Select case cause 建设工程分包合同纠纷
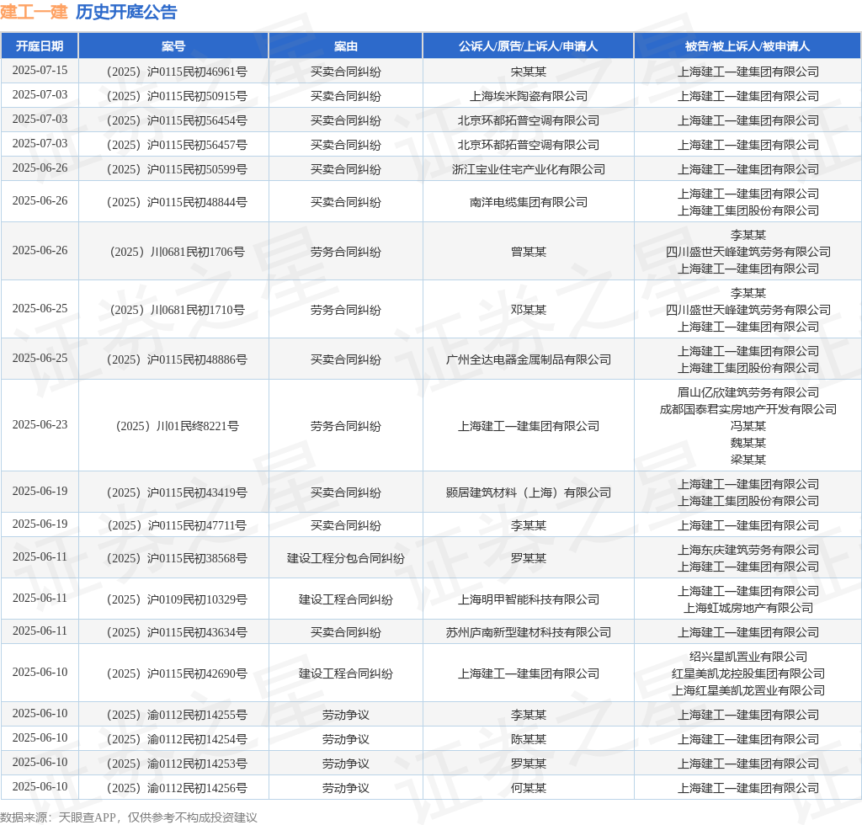 [x=345, y=558]
